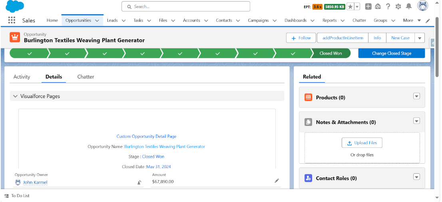Open the Custom Opportunity Detail Page link
The width and height of the screenshot is (442, 202).
tap(146, 136)
